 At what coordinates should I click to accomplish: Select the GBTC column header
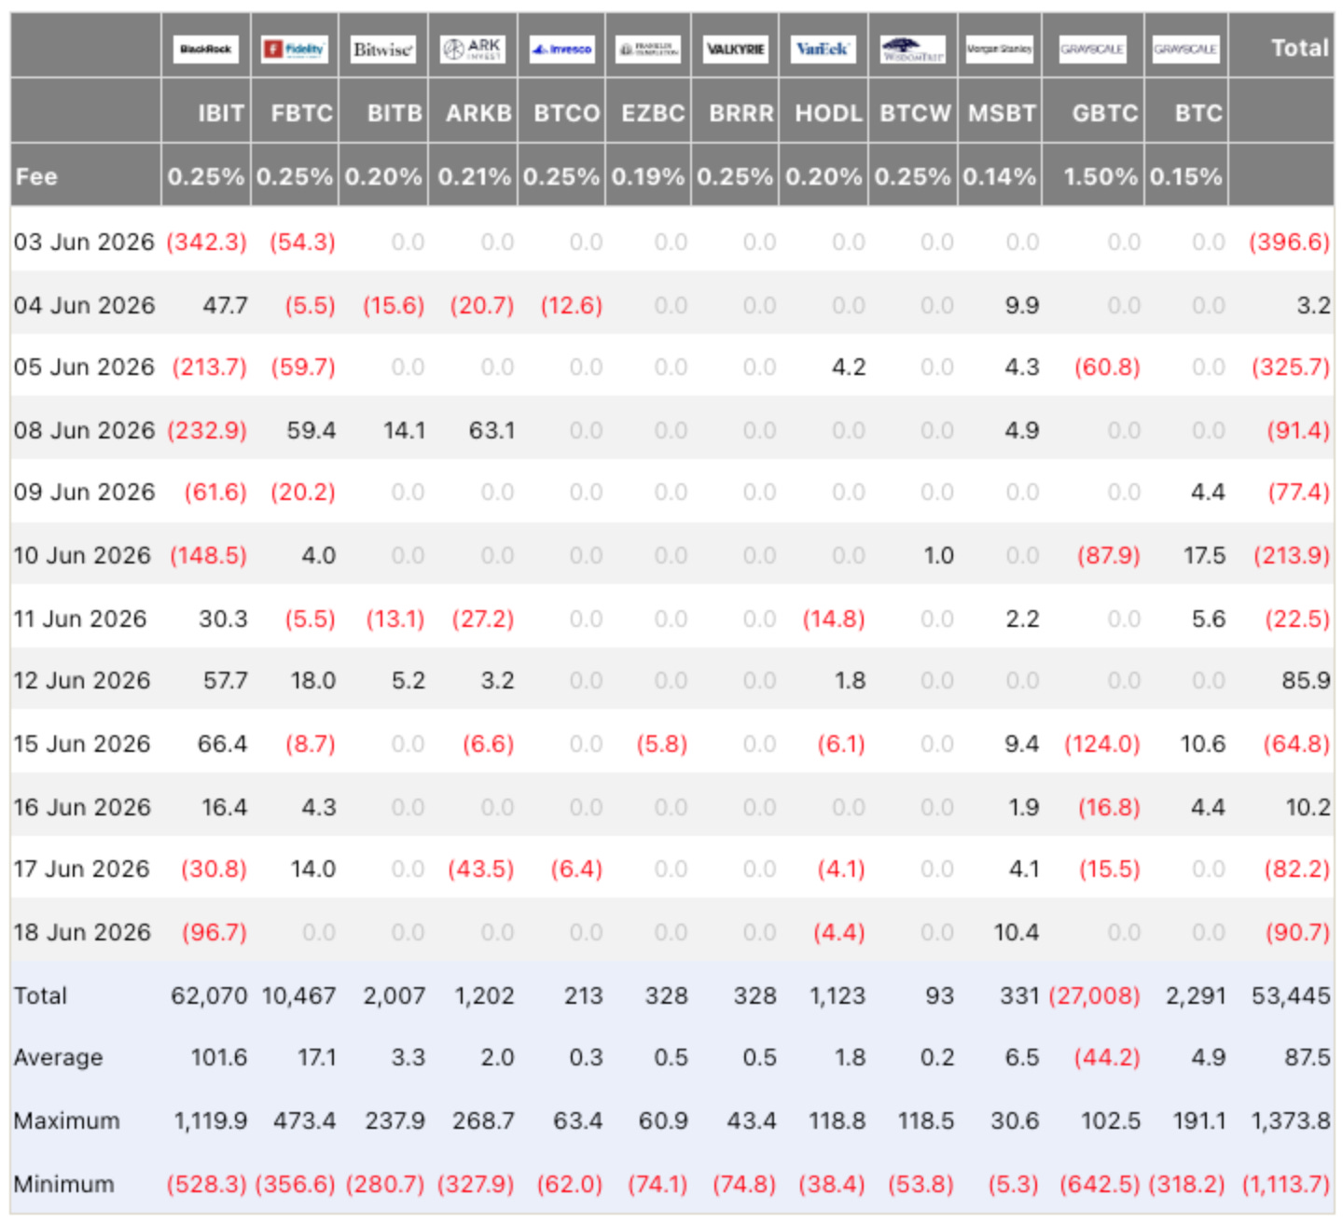point(1105,113)
